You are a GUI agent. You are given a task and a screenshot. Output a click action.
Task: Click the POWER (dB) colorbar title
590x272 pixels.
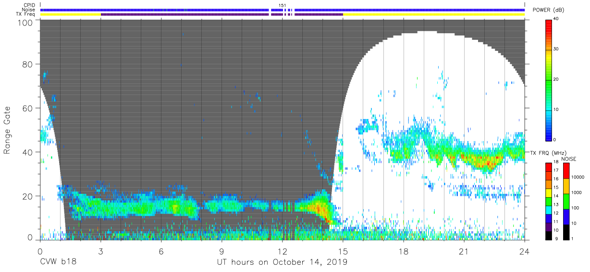tap(549, 10)
